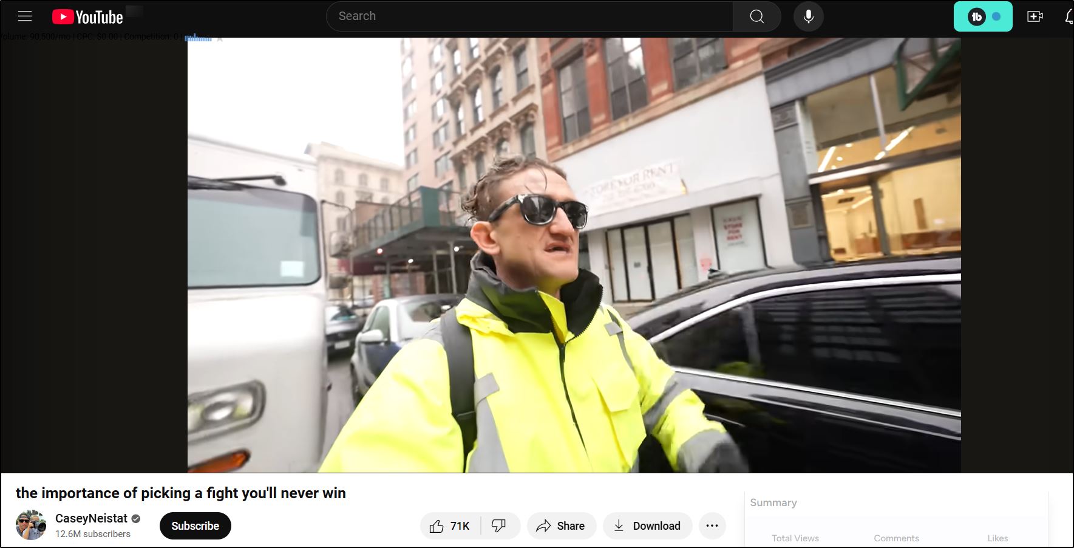Select the Likes tab in Summary

coord(997,538)
